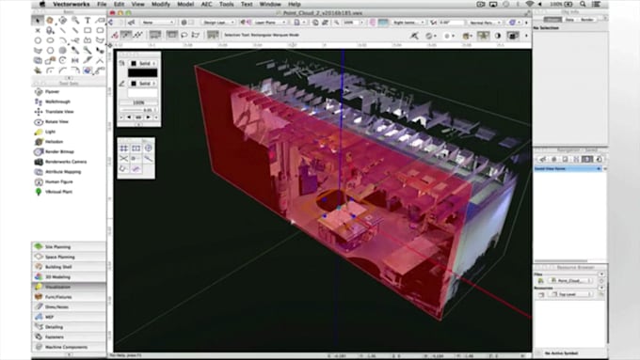Select the Oval tool in Basic palette
Image resolution: width=640 pixels, height=360 pixels.
point(50,40)
